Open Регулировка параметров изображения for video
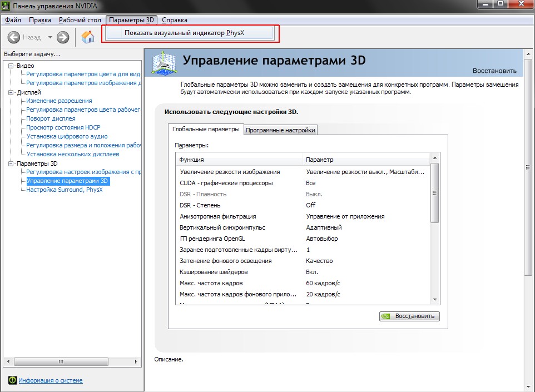The height and width of the screenshot is (392, 535). (x=83, y=83)
